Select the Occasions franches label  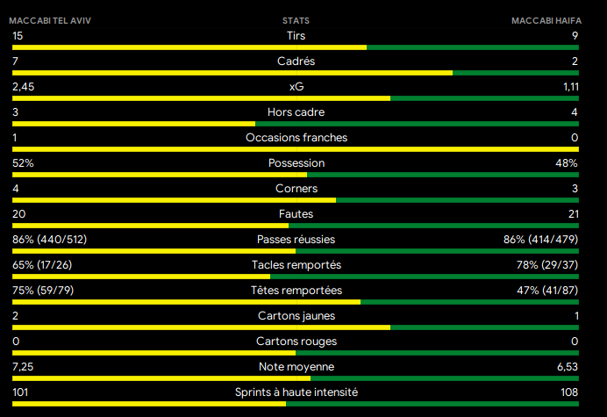[296, 138]
